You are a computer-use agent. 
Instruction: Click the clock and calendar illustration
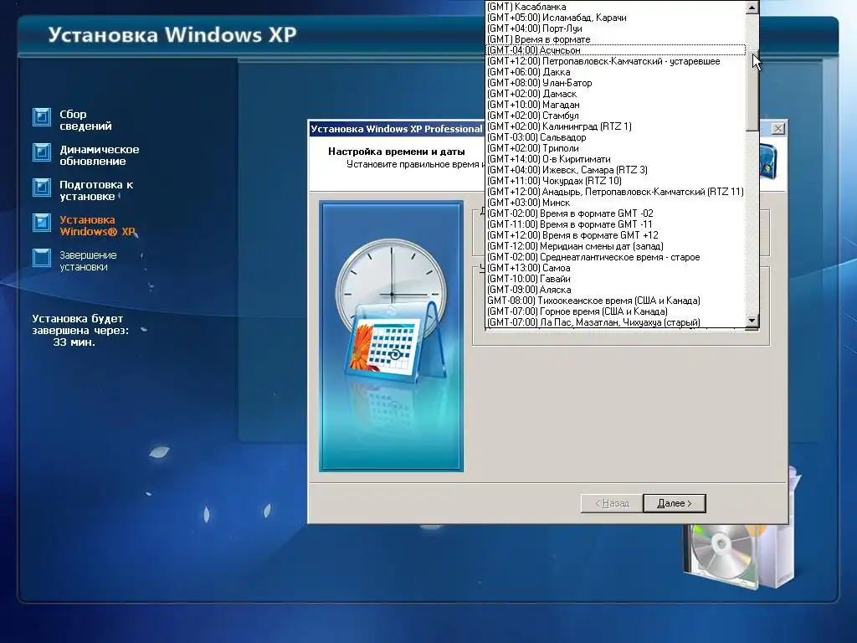pos(392,337)
